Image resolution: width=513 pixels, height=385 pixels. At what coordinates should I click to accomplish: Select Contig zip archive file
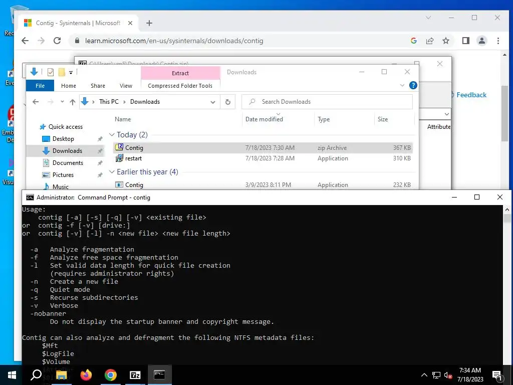(x=263, y=148)
